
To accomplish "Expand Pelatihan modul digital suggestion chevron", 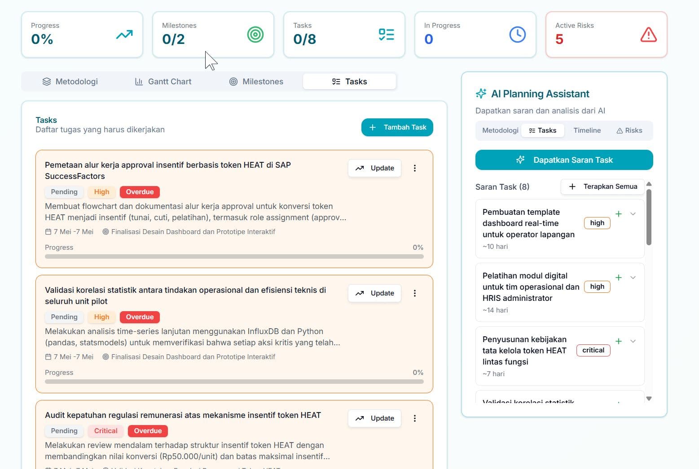I will [633, 278].
